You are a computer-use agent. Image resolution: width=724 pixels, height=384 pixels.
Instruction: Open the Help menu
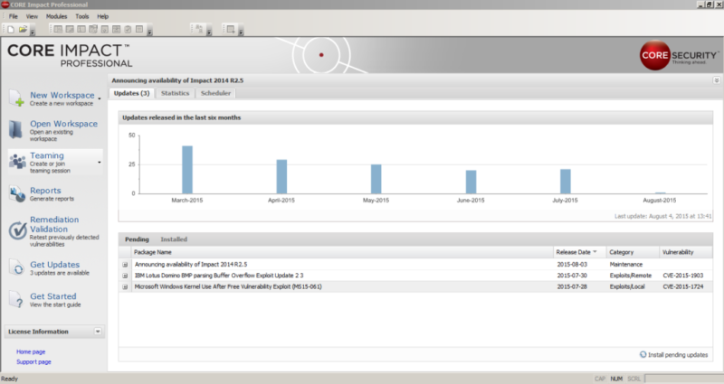click(102, 16)
